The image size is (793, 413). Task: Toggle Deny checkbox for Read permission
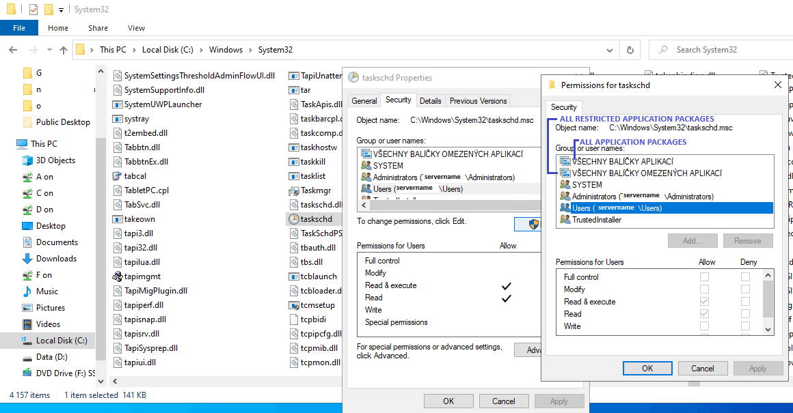tap(745, 313)
